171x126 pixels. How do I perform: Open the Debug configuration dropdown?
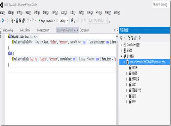point(64,20)
